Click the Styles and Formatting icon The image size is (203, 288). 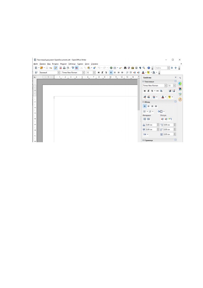[36, 73]
